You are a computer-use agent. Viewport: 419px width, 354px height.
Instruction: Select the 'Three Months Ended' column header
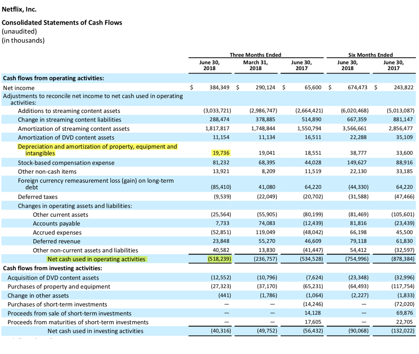pos(255,55)
